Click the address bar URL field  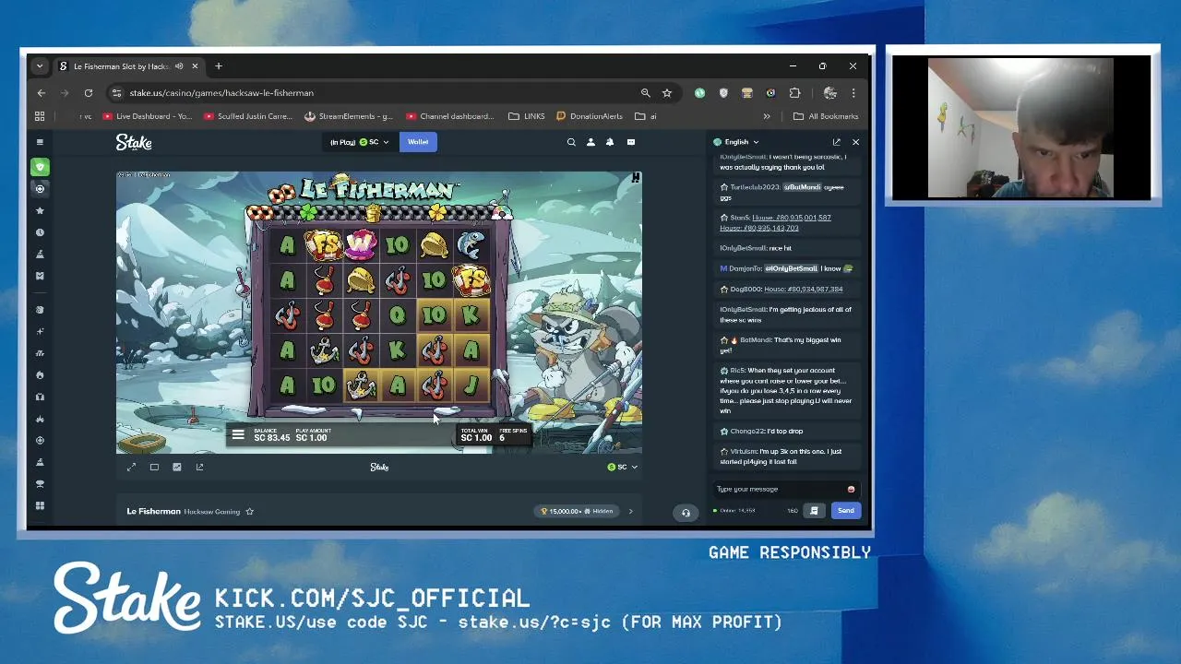pyautogui.click(x=369, y=93)
